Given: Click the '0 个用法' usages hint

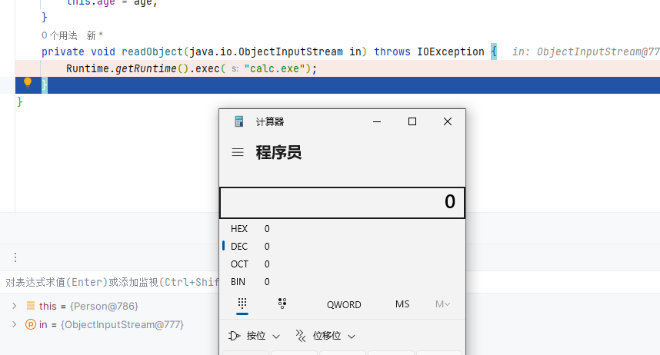Looking at the screenshot, I should [59, 35].
